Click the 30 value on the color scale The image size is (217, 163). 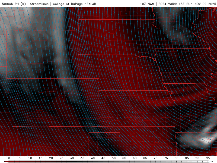tap(72, 158)
